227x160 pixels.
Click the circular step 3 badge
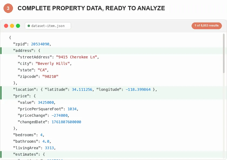8,8
